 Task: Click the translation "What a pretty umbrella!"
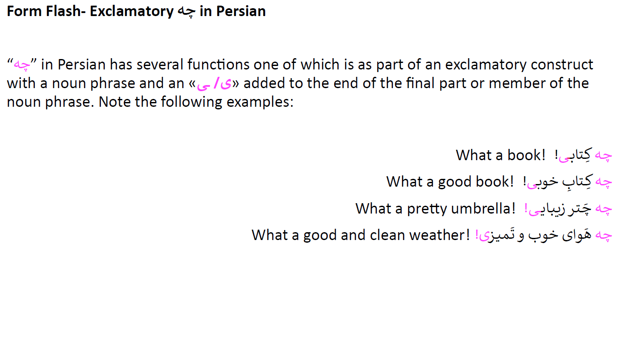coord(435,208)
